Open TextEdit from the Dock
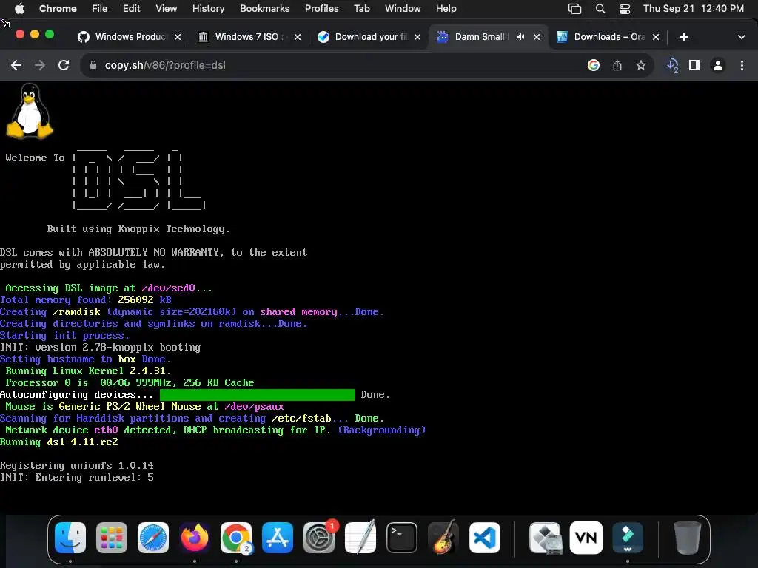This screenshot has height=568, width=758. [360, 538]
